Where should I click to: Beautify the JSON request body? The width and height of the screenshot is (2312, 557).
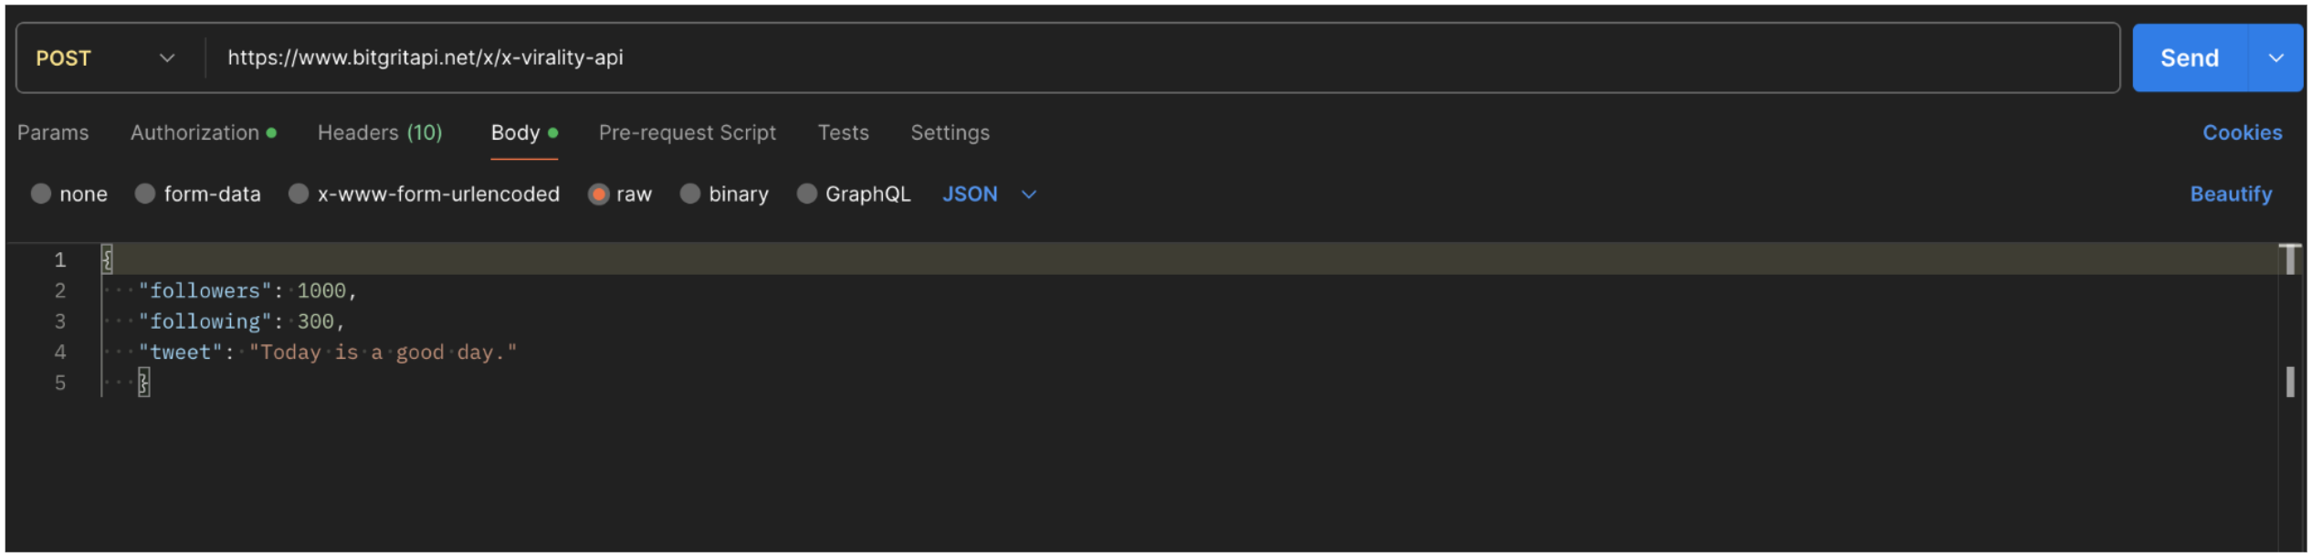coord(2231,194)
